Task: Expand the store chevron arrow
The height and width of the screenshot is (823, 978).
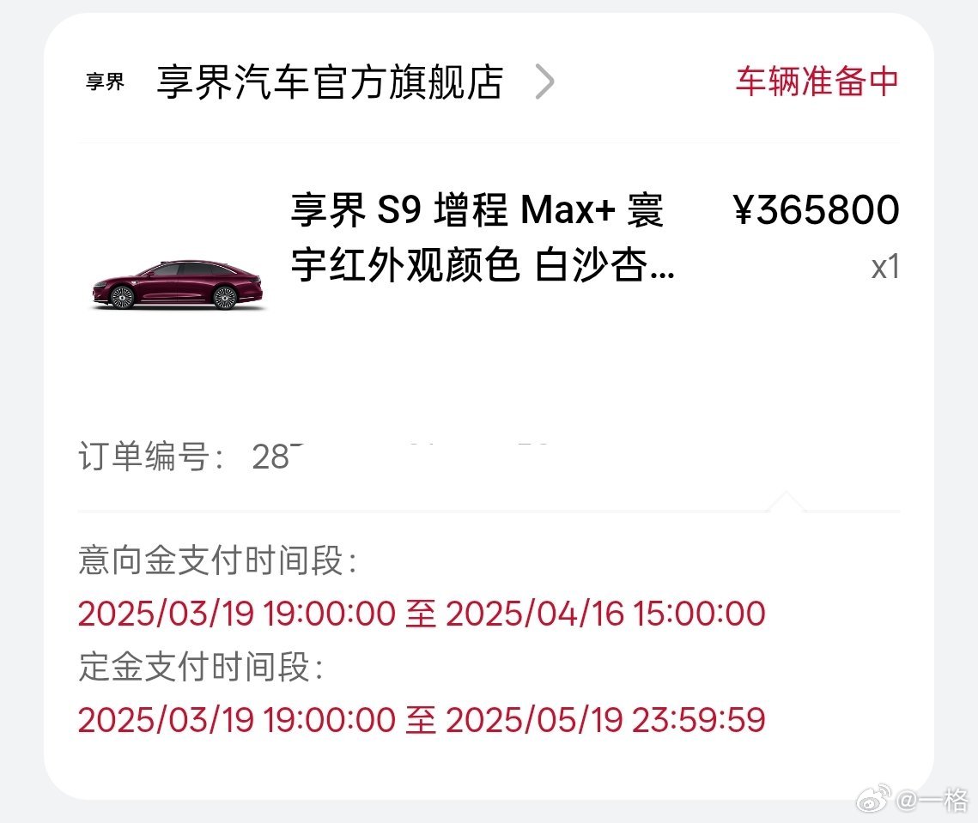Action: (x=544, y=82)
